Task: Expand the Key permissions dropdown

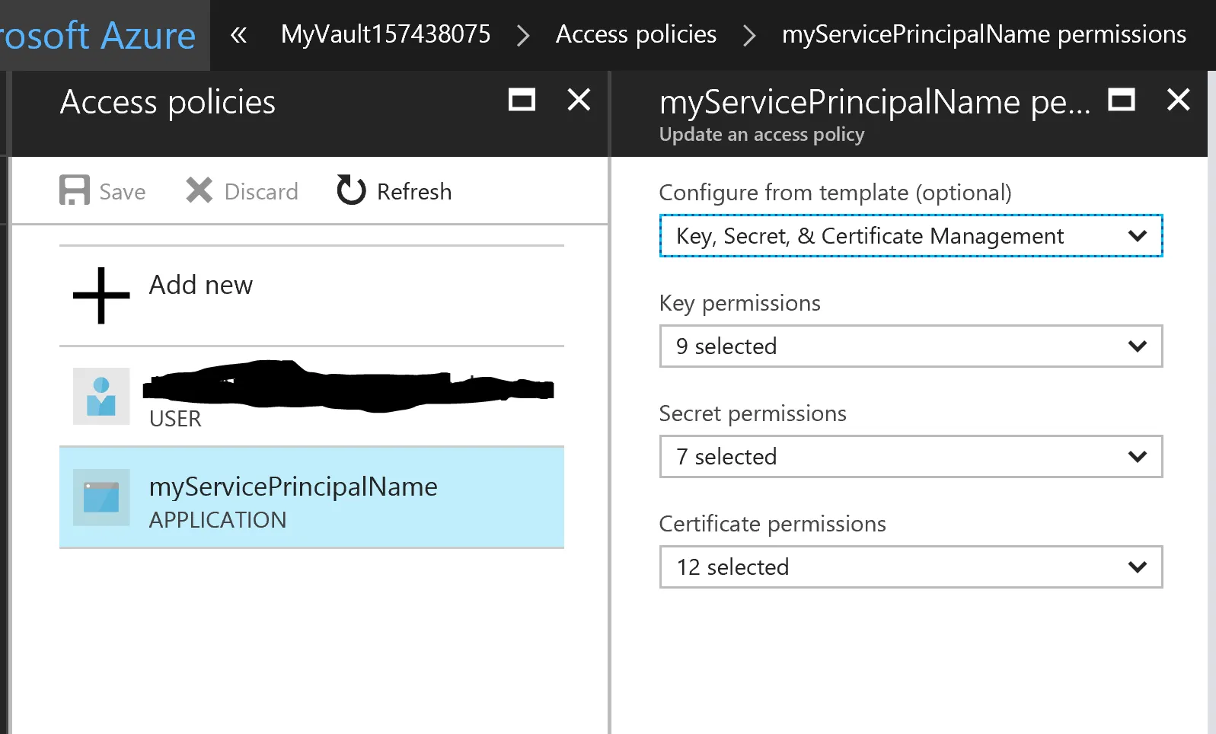Action: pos(910,346)
